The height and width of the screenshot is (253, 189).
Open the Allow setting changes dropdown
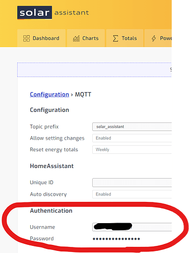(x=132, y=138)
